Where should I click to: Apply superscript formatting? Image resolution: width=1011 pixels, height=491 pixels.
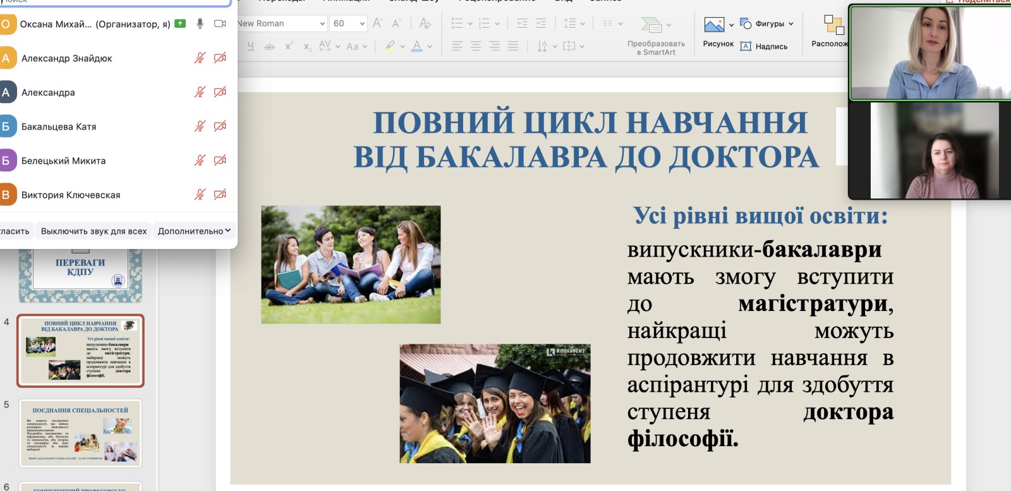[289, 46]
